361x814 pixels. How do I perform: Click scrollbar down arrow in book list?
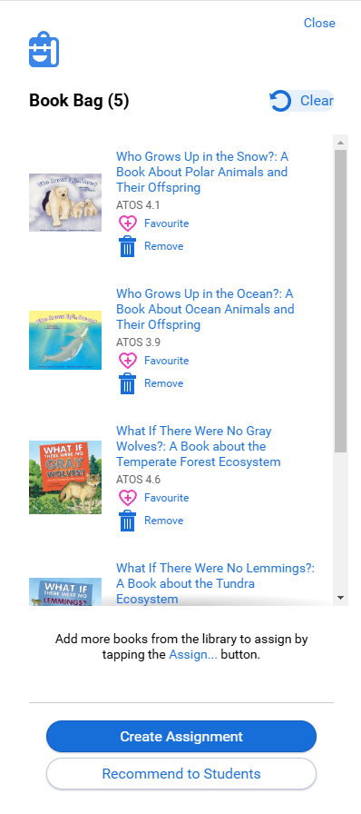click(340, 598)
